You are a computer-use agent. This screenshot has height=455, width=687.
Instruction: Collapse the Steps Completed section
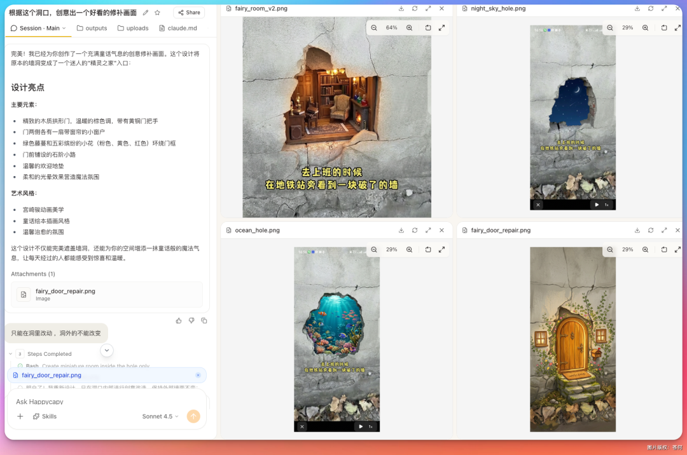(10, 354)
